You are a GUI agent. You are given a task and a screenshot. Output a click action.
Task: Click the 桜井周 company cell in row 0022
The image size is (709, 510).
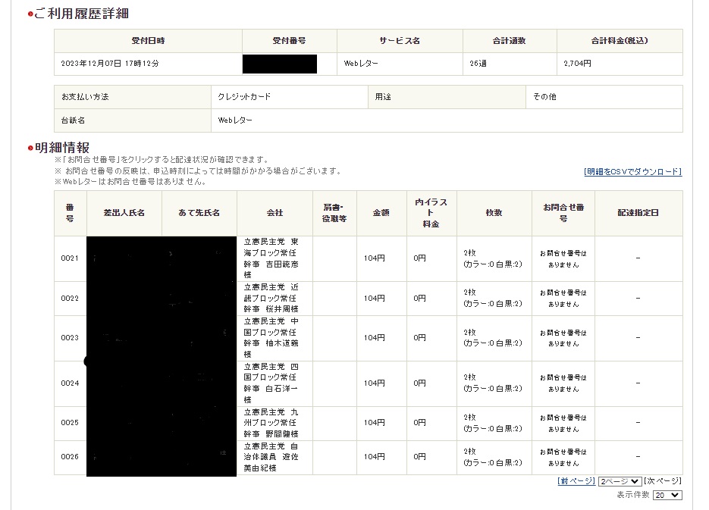point(275,299)
